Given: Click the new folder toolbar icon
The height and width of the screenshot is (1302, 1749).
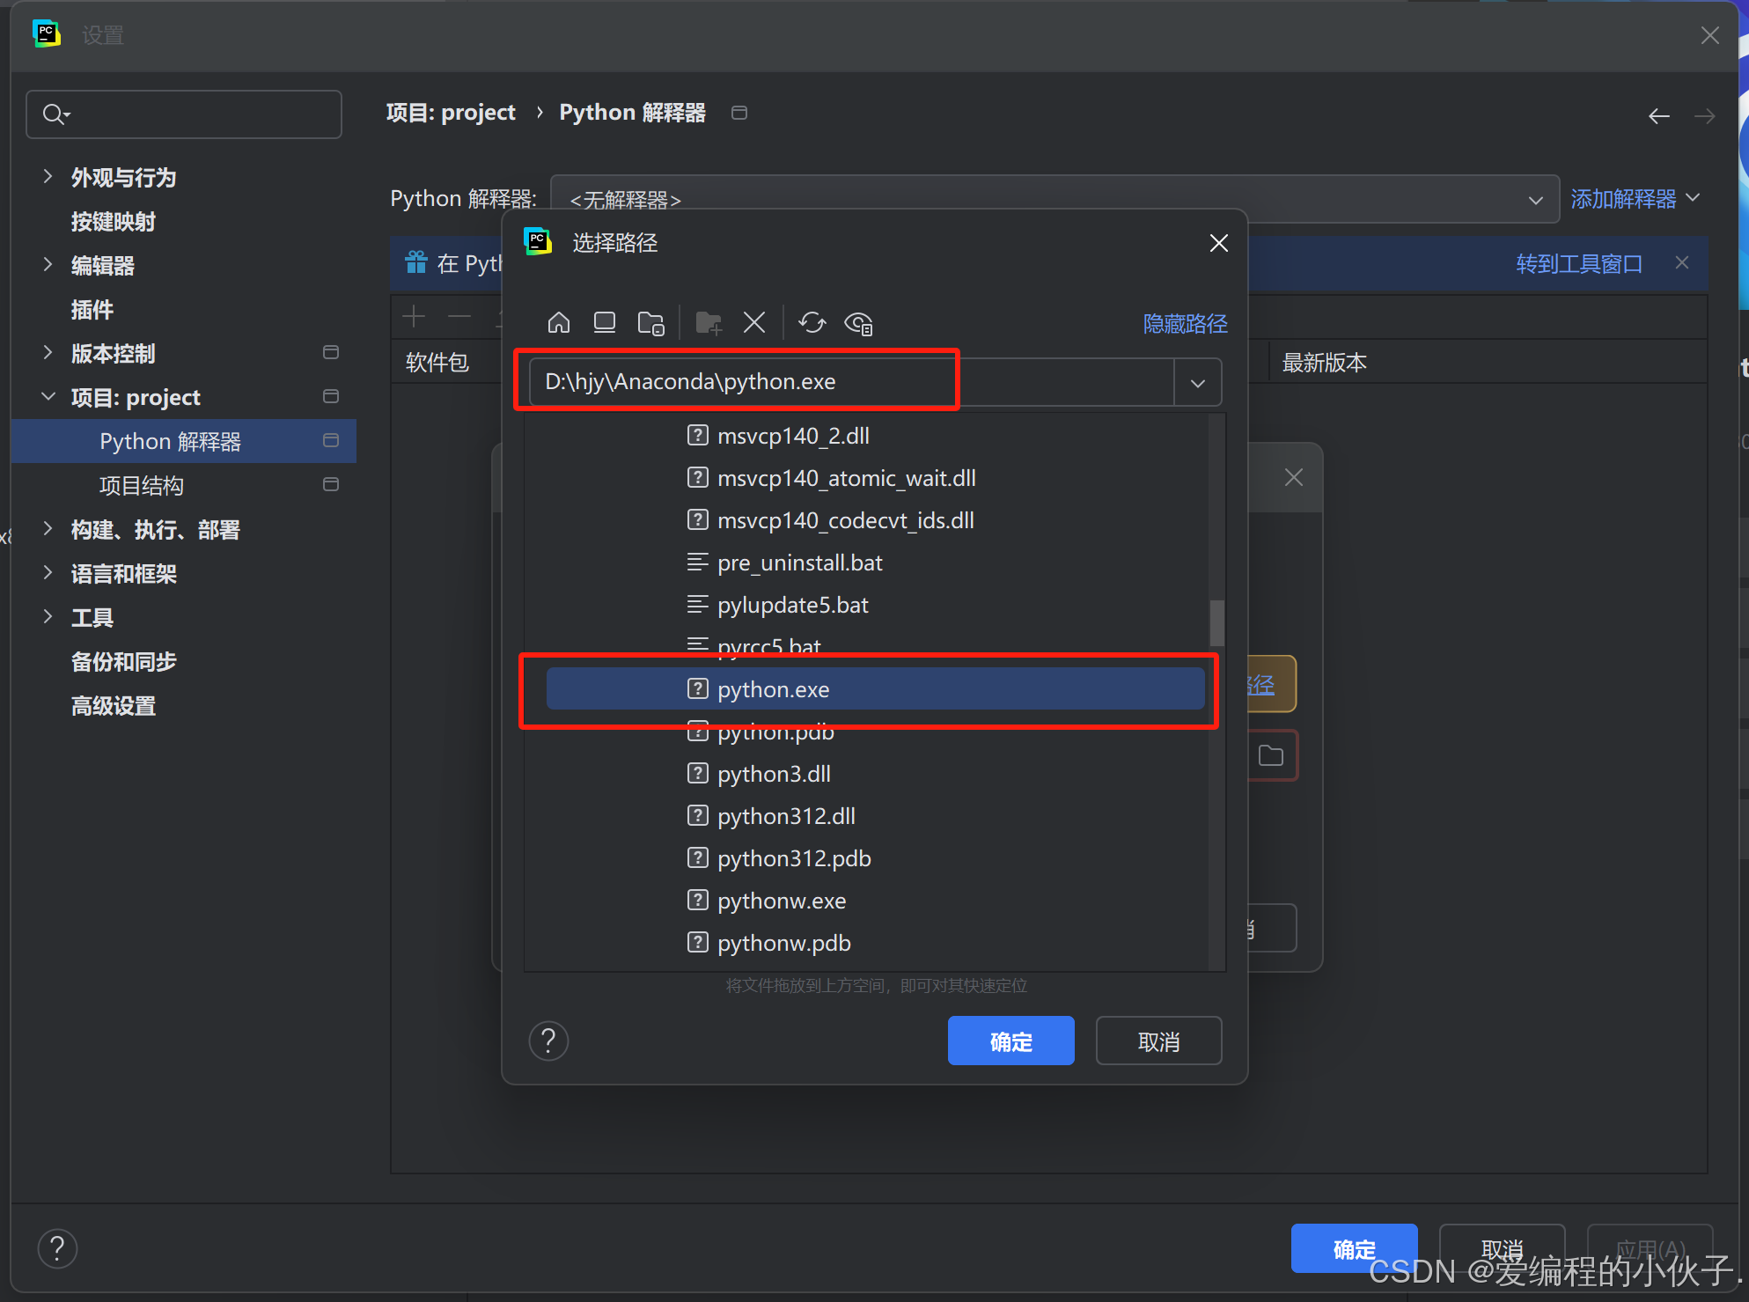Looking at the screenshot, I should [709, 323].
